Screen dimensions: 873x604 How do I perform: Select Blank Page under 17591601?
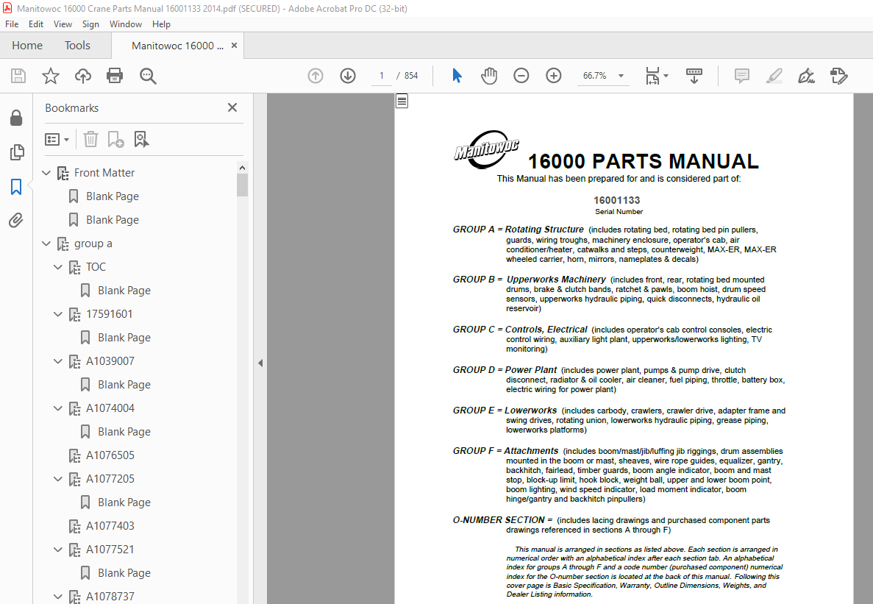pyautogui.click(x=124, y=338)
